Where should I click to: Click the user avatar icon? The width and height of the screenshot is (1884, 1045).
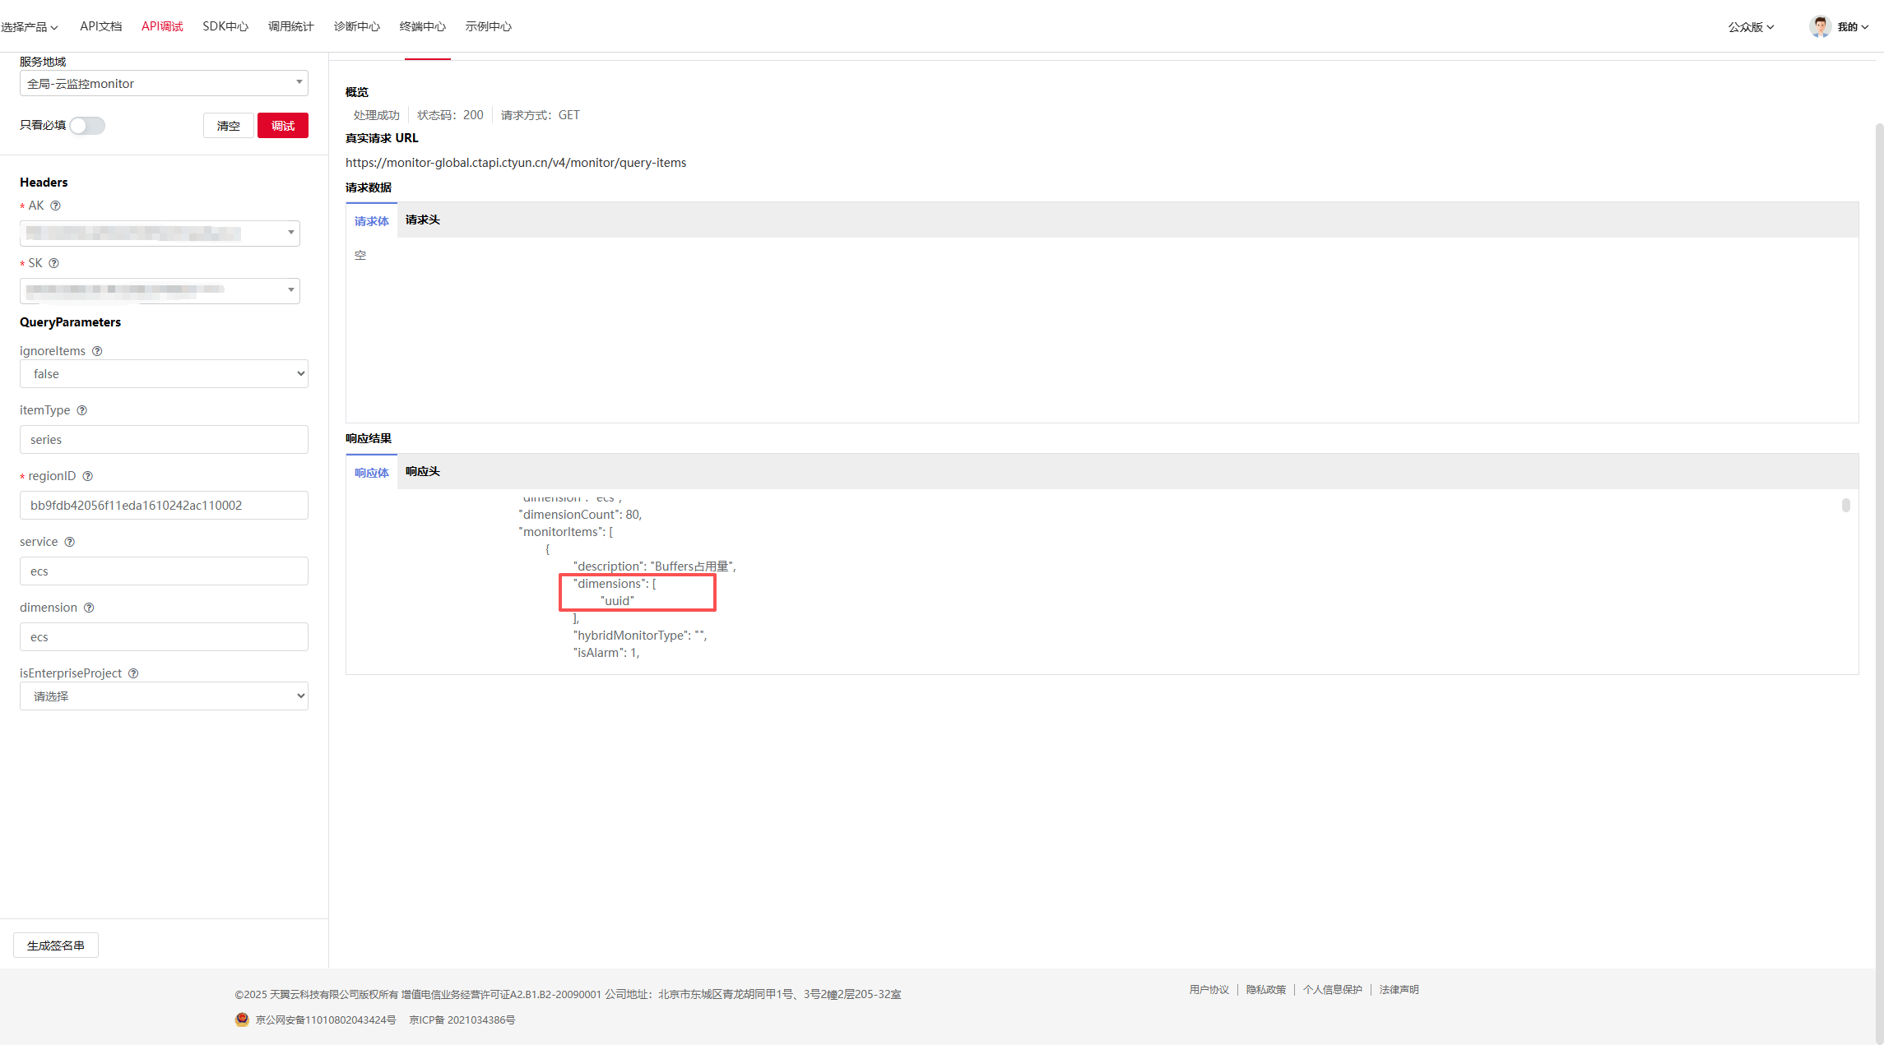[x=1820, y=26]
